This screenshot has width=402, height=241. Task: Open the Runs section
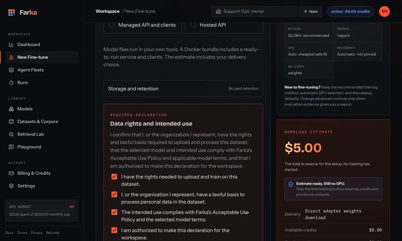pyautogui.click(x=42, y=83)
